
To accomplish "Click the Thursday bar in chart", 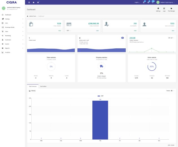I will (100, 120).
